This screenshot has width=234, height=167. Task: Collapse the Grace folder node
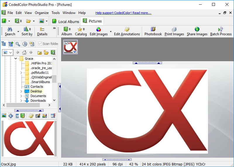(x=16, y=59)
